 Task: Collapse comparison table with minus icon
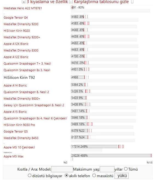tap(71, 2)
